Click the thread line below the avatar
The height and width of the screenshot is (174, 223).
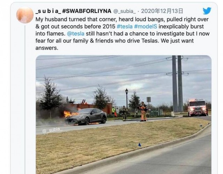click(x=25, y=99)
